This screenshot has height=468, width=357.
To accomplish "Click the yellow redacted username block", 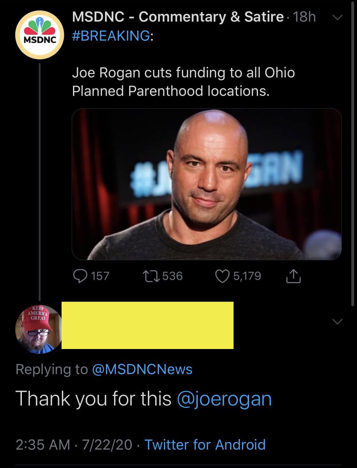I will pyautogui.click(x=148, y=325).
